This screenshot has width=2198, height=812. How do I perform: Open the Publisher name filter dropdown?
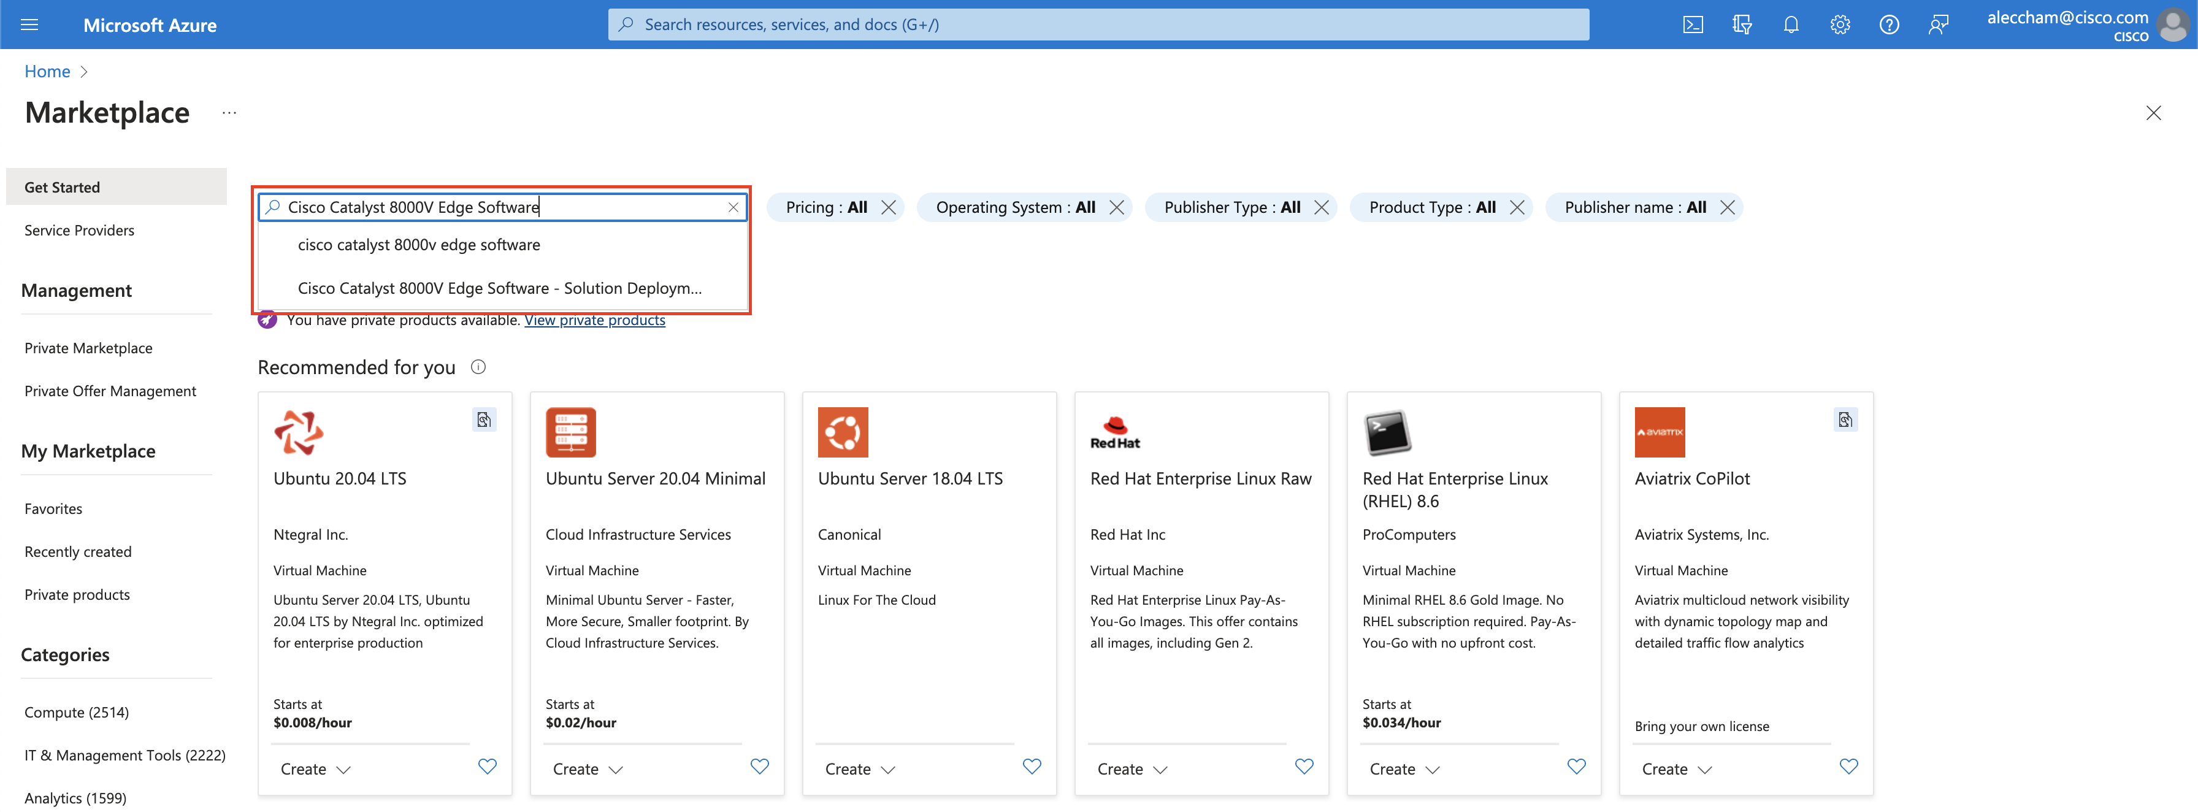(1635, 207)
